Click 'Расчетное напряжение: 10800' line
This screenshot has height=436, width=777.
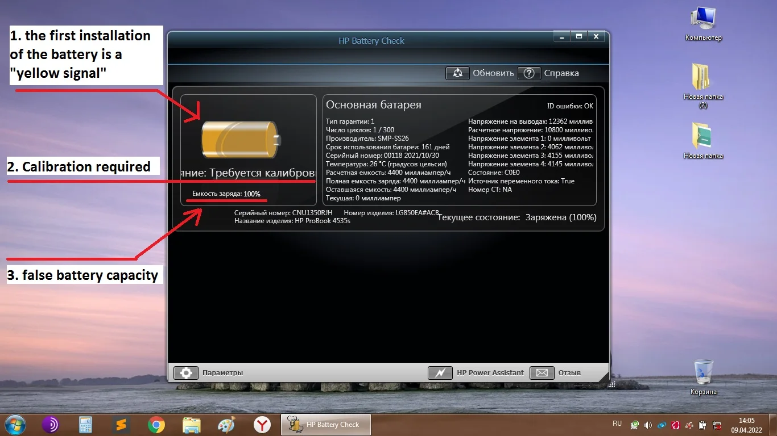(531, 130)
